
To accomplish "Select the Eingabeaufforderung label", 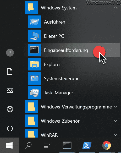I will tap(66, 51).
